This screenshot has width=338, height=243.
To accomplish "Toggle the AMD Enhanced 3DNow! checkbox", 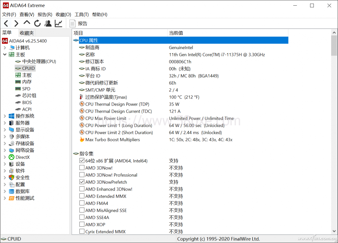I will (x=82, y=189).
